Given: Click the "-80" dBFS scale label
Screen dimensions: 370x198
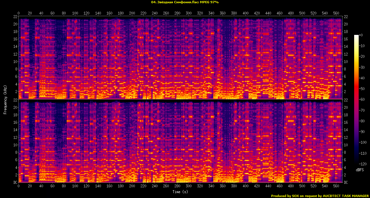Looking at the screenshot, I should coord(361,121).
